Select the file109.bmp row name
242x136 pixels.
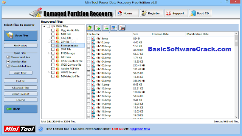pyautogui.click(x=104, y=80)
